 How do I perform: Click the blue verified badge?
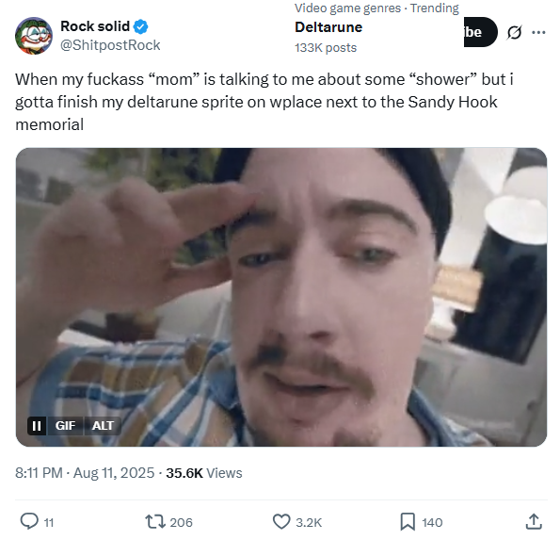tap(141, 26)
